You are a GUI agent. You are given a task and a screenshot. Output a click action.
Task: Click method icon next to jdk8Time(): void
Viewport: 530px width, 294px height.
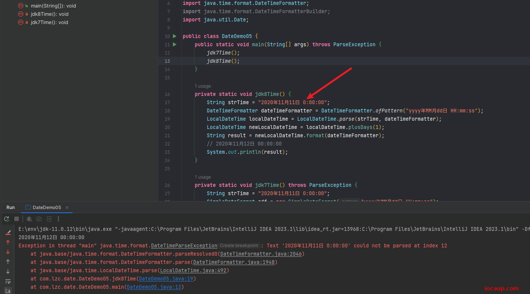(21, 14)
